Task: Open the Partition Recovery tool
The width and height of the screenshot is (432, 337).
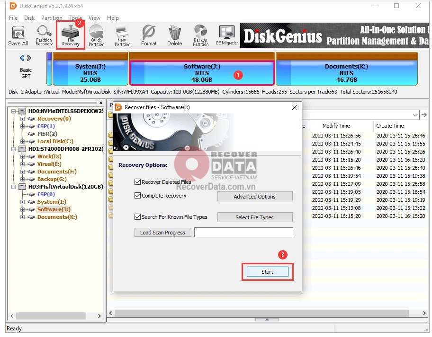Action: pos(44,36)
